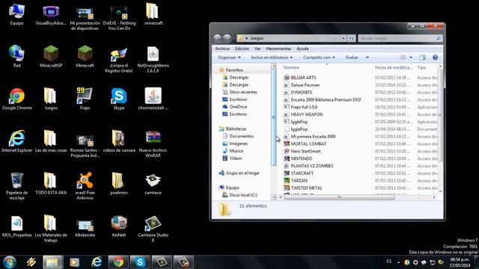Viewport: 479px width, 269px height.
Task: Select the chromeinstall Java desktop file
Action: (x=153, y=99)
